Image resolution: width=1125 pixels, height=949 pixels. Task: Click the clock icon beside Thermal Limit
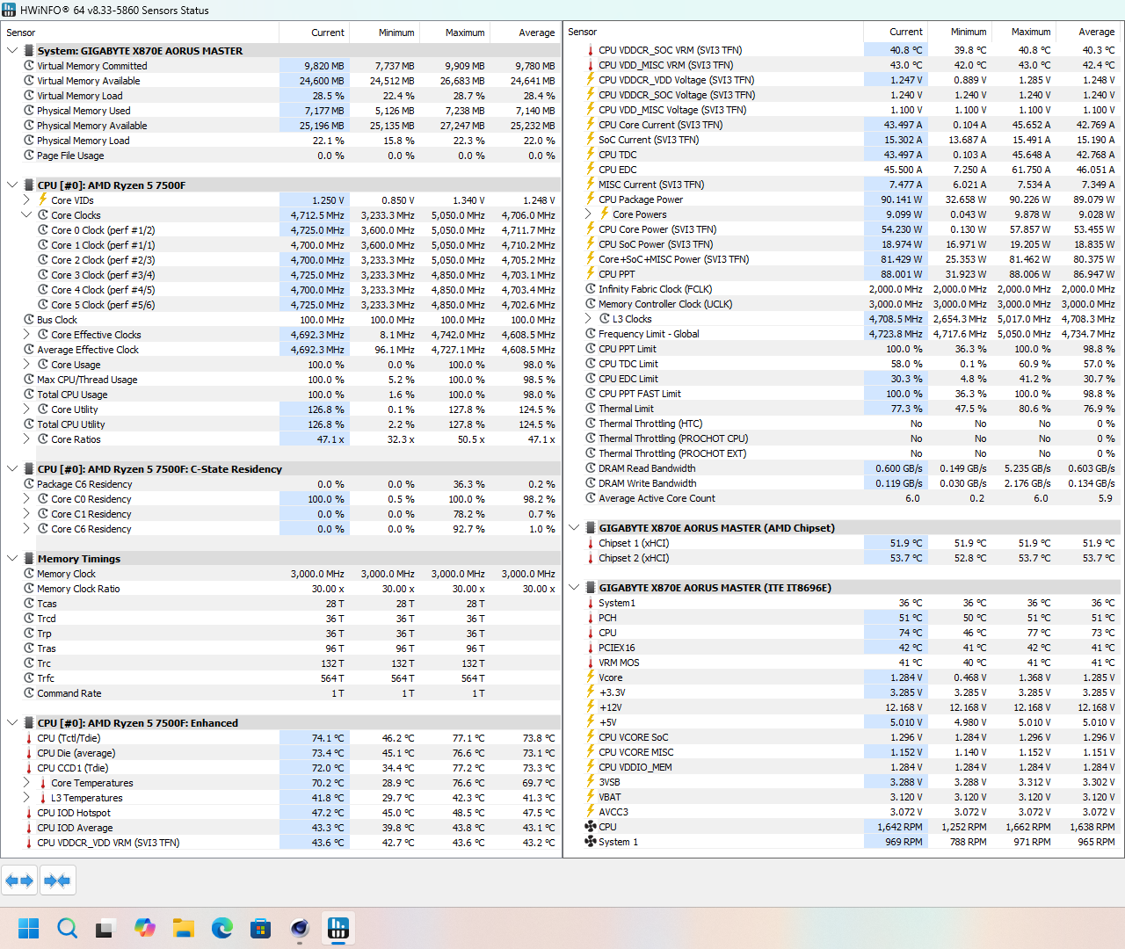click(591, 409)
